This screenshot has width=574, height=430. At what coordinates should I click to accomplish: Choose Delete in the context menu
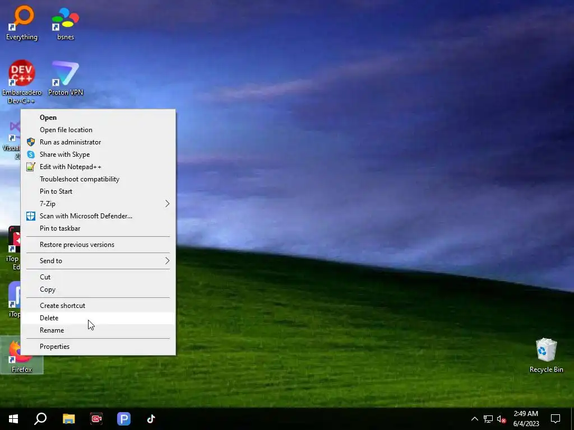(98, 318)
